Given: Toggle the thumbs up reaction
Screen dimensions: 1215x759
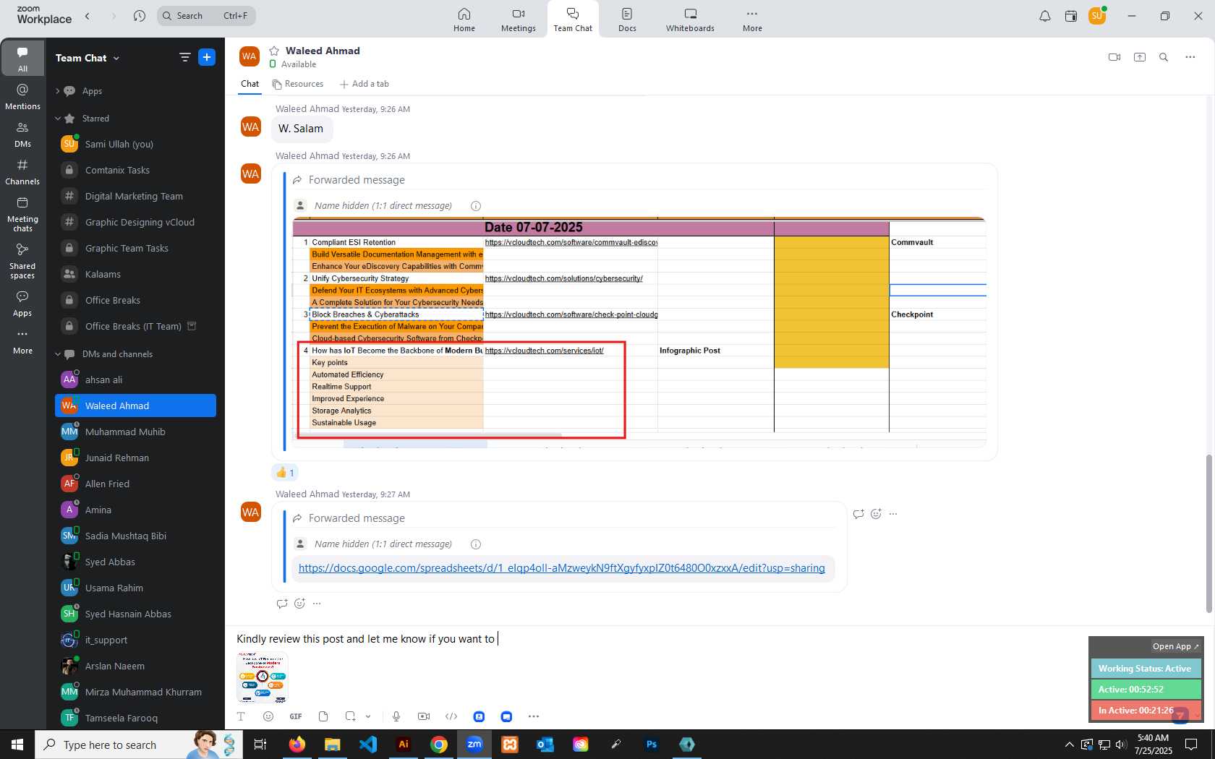Looking at the screenshot, I should coord(285,473).
